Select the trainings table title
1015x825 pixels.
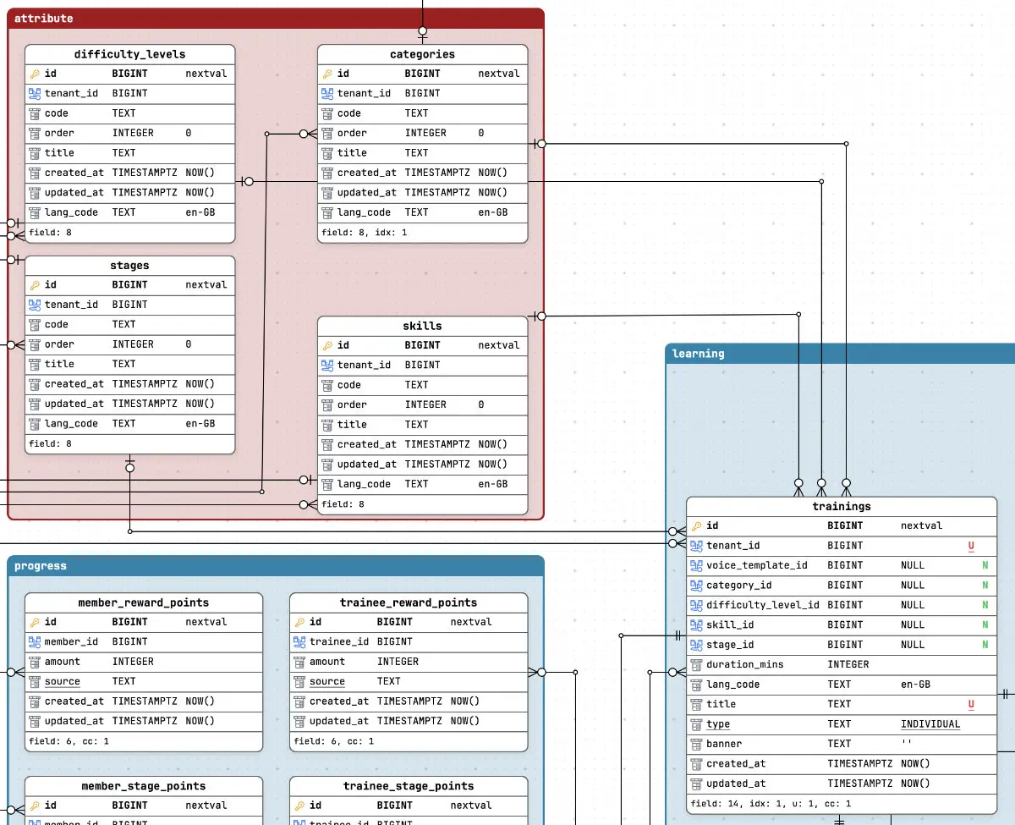tap(842, 506)
